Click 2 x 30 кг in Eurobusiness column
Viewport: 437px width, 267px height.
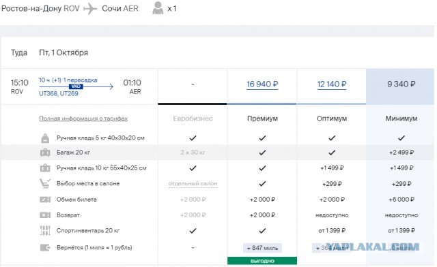193,153
